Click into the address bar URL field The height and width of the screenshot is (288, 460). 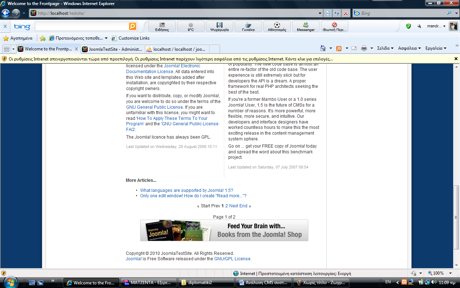click(x=176, y=13)
